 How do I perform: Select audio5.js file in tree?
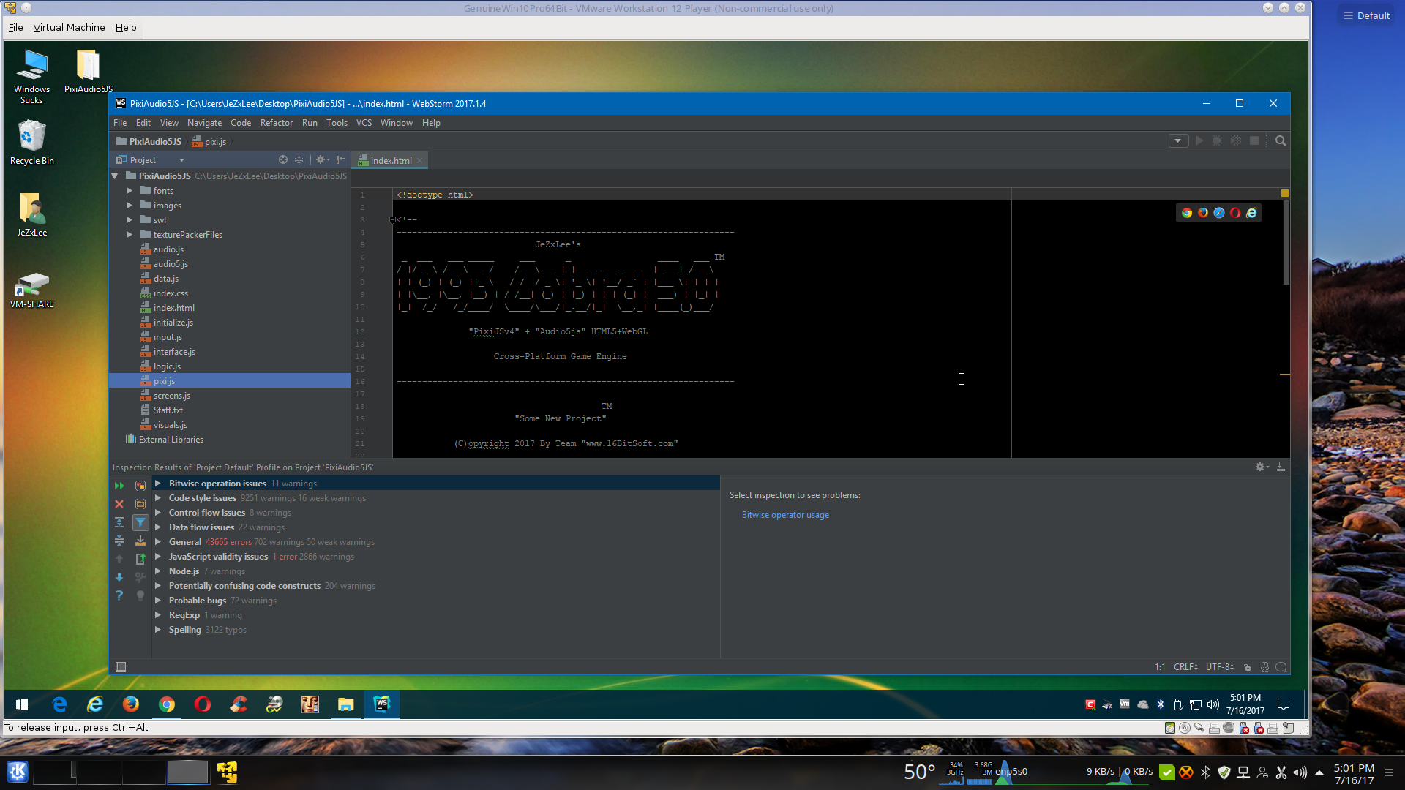tap(171, 264)
